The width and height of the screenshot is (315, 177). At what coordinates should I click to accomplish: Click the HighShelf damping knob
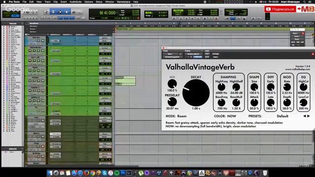click(x=236, y=87)
